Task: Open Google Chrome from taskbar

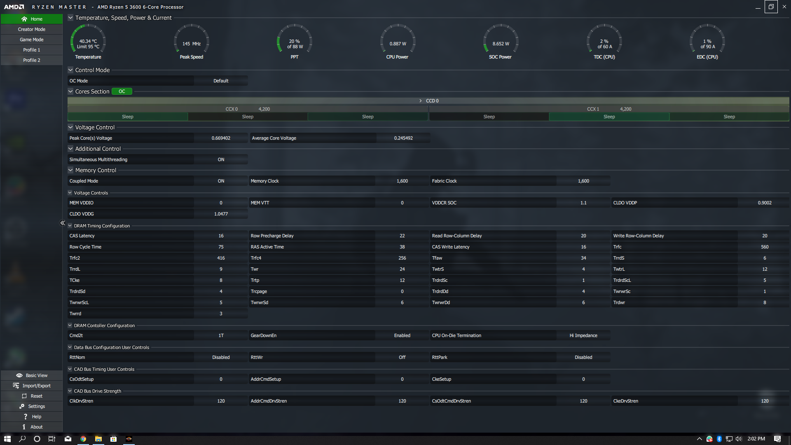Action: click(x=83, y=439)
